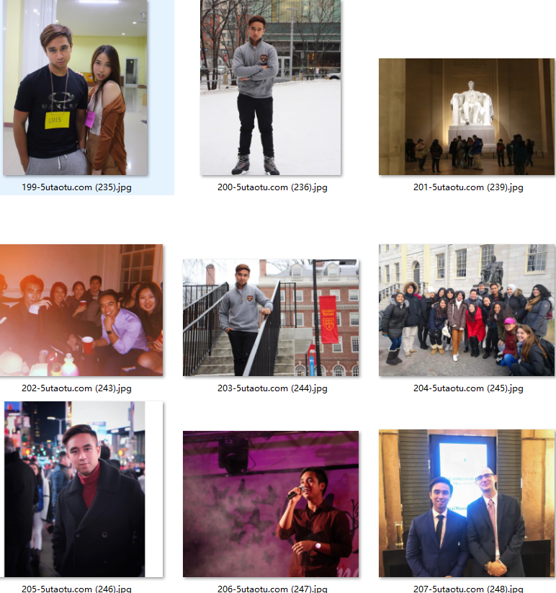Click filename 204-5utaotu.com (245).jpg
556x593 pixels.
click(468, 388)
